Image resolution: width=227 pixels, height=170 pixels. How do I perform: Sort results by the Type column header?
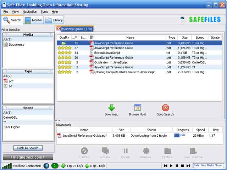pos(172,38)
